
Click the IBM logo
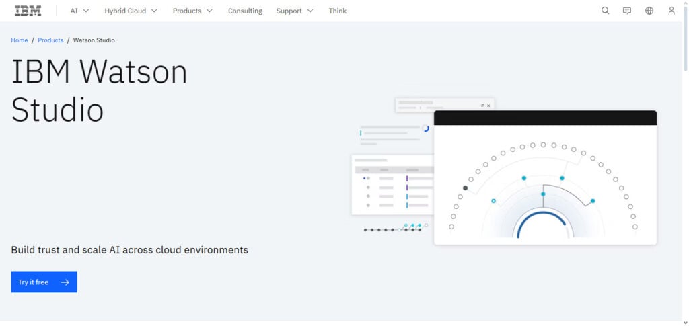[x=28, y=11]
